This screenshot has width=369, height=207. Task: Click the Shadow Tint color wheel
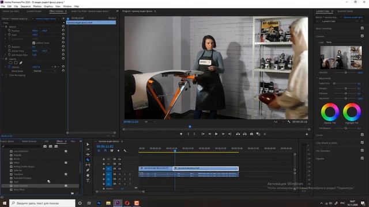(330, 112)
